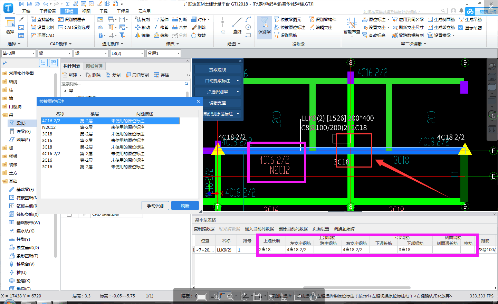The image size is (498, 304).
Task: Click 层间复制 in component list toolbar
Action: (x=137, y=75)
